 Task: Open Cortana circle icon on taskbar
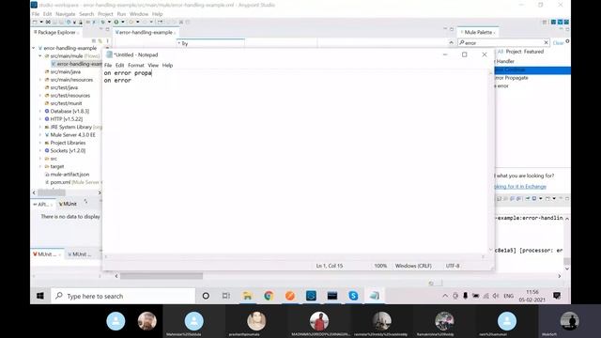pos(206,296)
